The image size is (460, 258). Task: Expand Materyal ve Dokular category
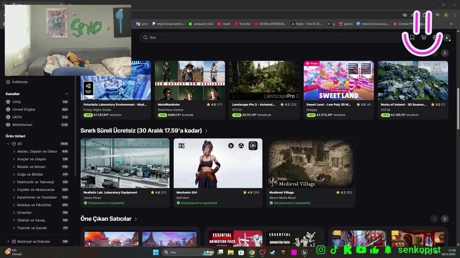click(8, 242)
